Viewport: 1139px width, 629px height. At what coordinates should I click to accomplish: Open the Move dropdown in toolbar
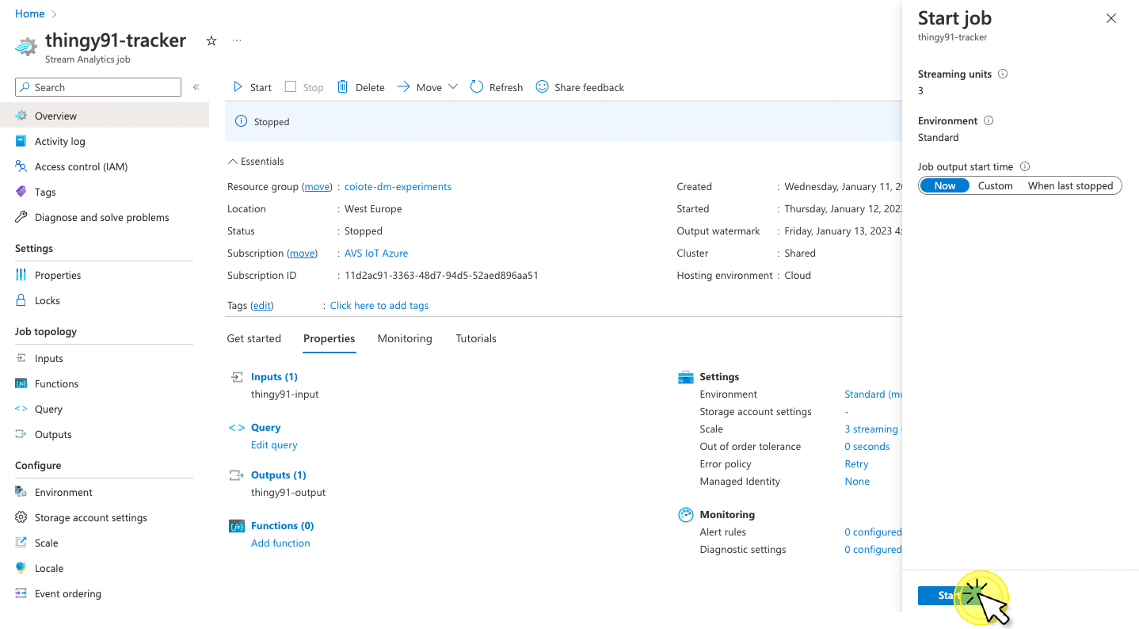click(x=427, y=87)
